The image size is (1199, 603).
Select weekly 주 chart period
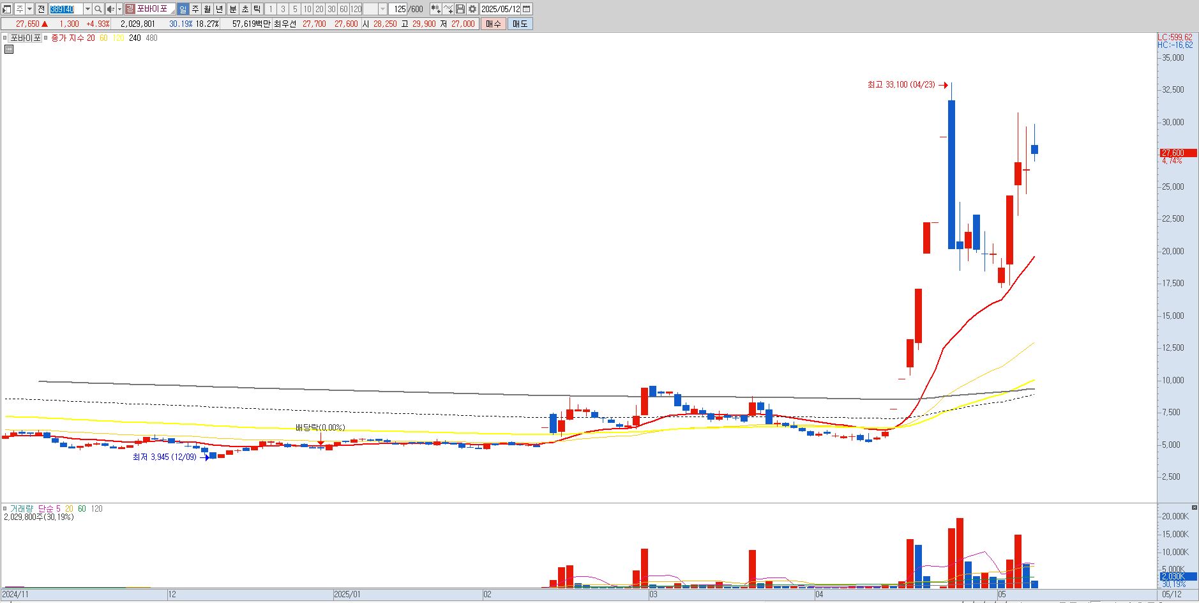pyautogui.click(x=195, y=9)
